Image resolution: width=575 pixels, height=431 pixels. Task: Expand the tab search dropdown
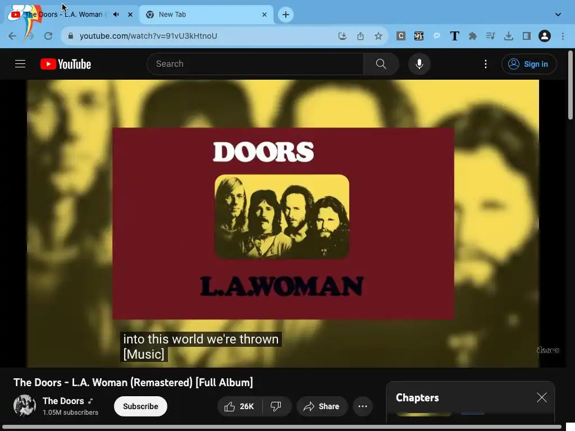coord(558,15)
